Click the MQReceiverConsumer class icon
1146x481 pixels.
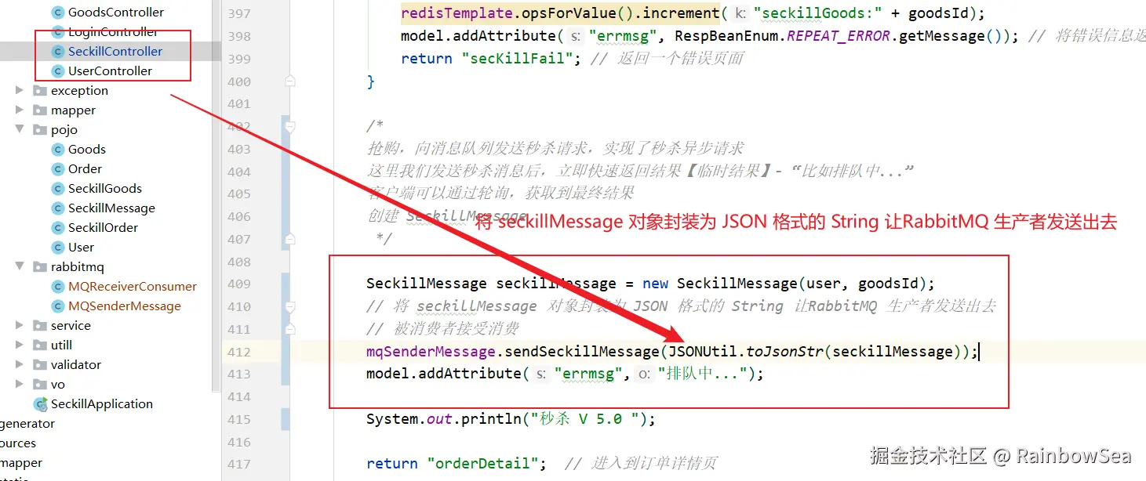57,287
